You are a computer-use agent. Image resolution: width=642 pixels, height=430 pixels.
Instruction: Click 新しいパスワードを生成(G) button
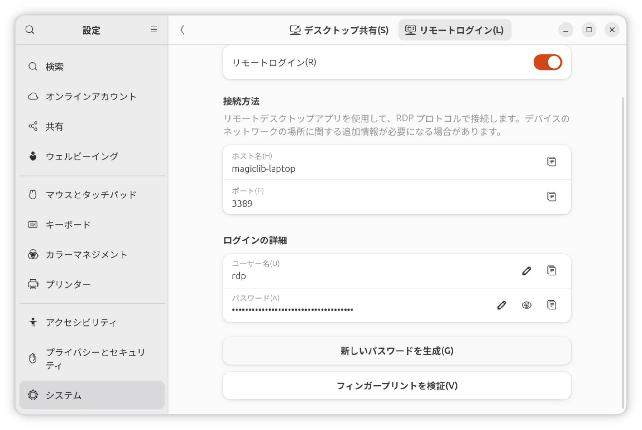click(x=397, y=351)
